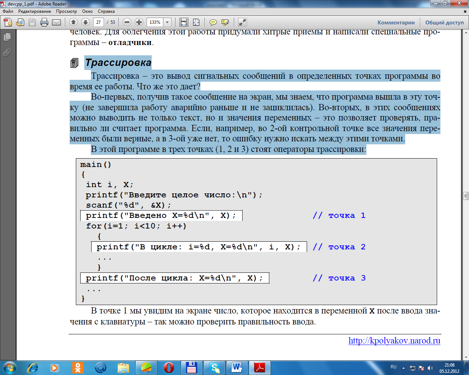Open the Файл menu
This screenshot has width=469, height=375.
(x=8, y=11)
